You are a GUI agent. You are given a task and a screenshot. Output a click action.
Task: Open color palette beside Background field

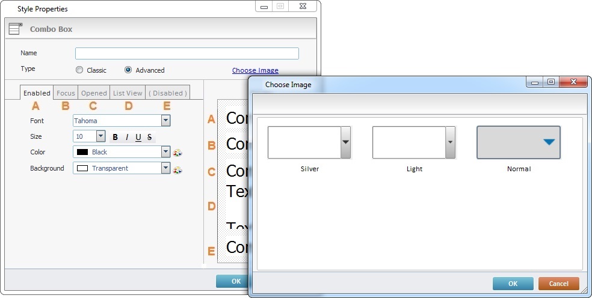[177, 169]
